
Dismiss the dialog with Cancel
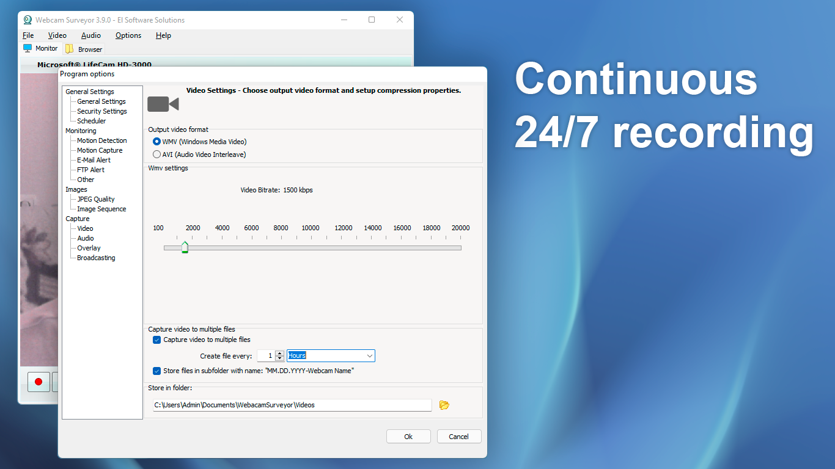(x=458, y=436)
